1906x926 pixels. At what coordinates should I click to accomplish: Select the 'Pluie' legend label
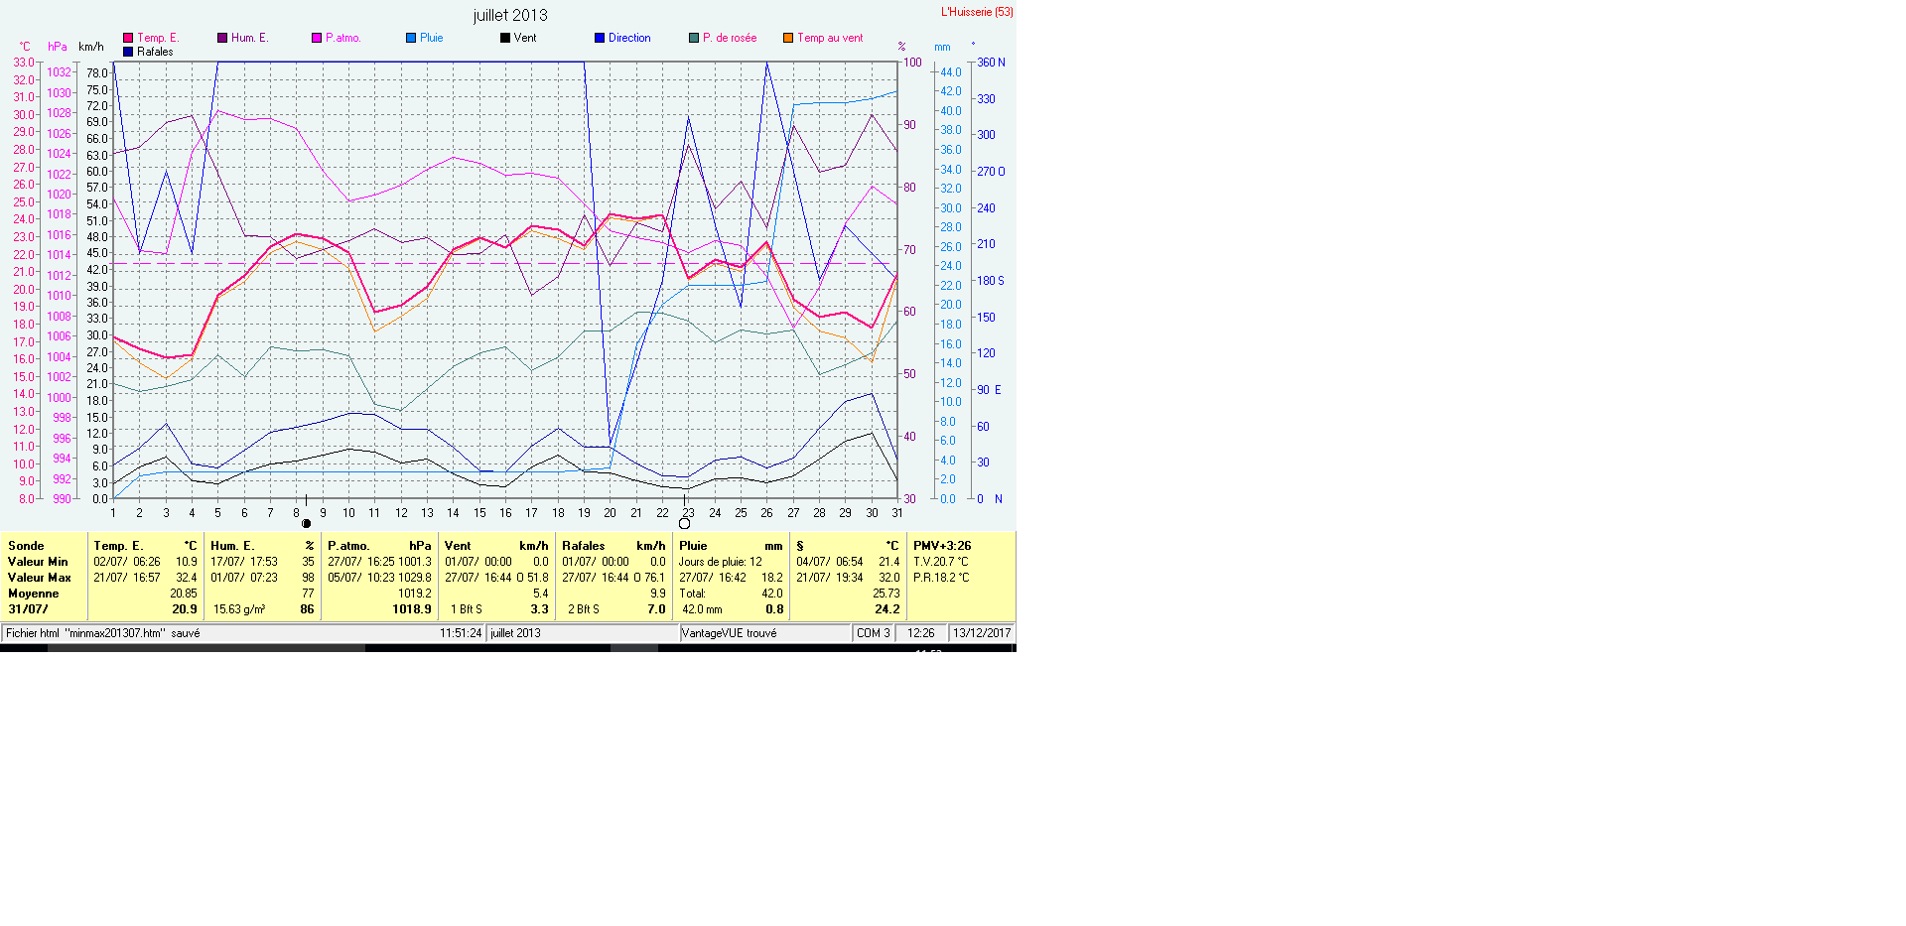tap(432, 38)
